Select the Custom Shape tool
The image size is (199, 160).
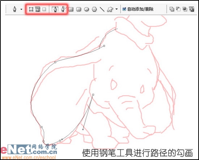pos(110,9)
